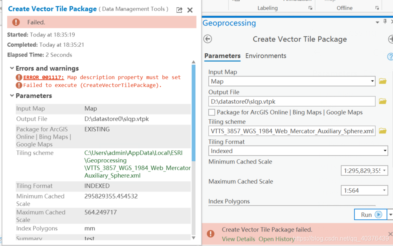Select the Parameters tab

point(222,56)
